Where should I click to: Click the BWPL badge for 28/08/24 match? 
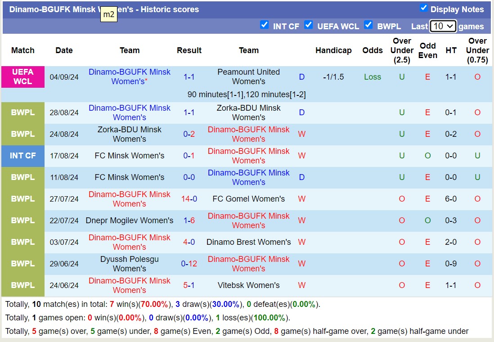click(x=23, y=112)
